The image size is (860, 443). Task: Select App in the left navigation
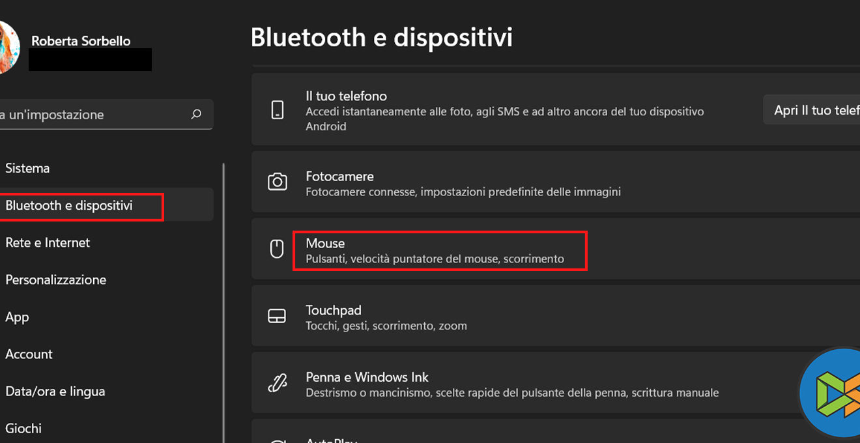(17, 317)
